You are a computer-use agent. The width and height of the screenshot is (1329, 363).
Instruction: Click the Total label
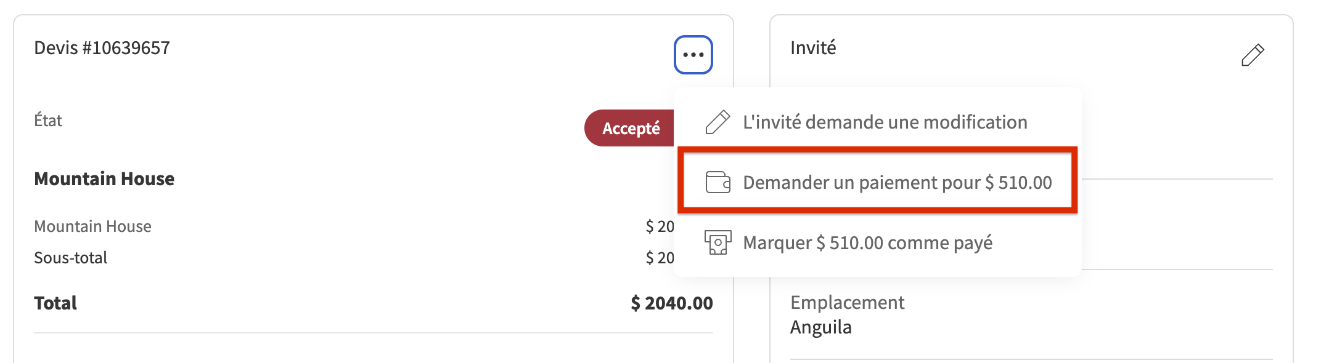tap(55, 303)
